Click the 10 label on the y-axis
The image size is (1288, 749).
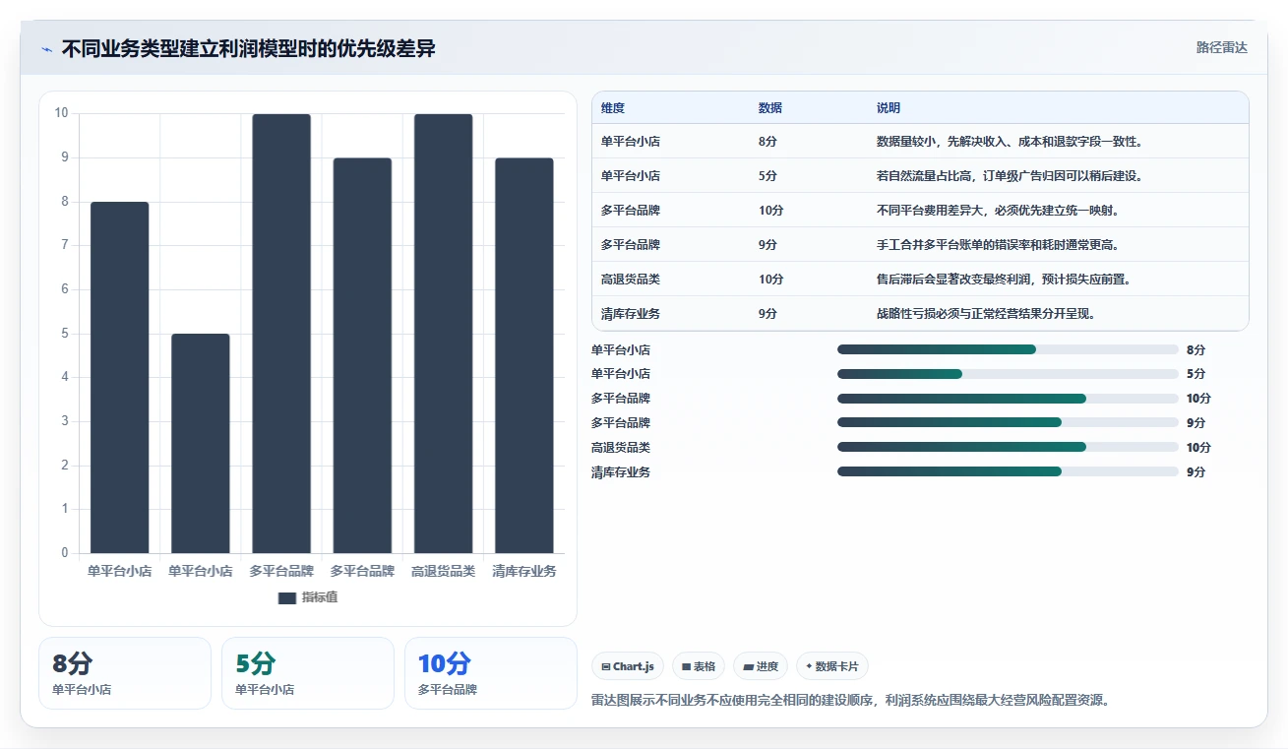[62, 113]
